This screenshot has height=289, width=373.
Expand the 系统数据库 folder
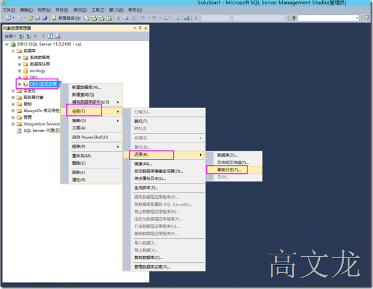point(20,57)
